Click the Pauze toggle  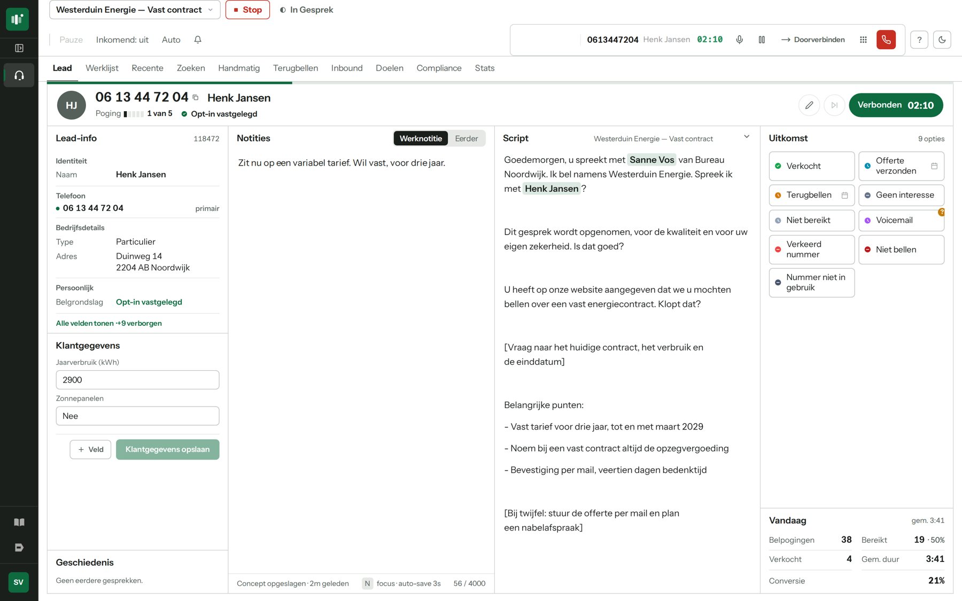tap(71, 40)
